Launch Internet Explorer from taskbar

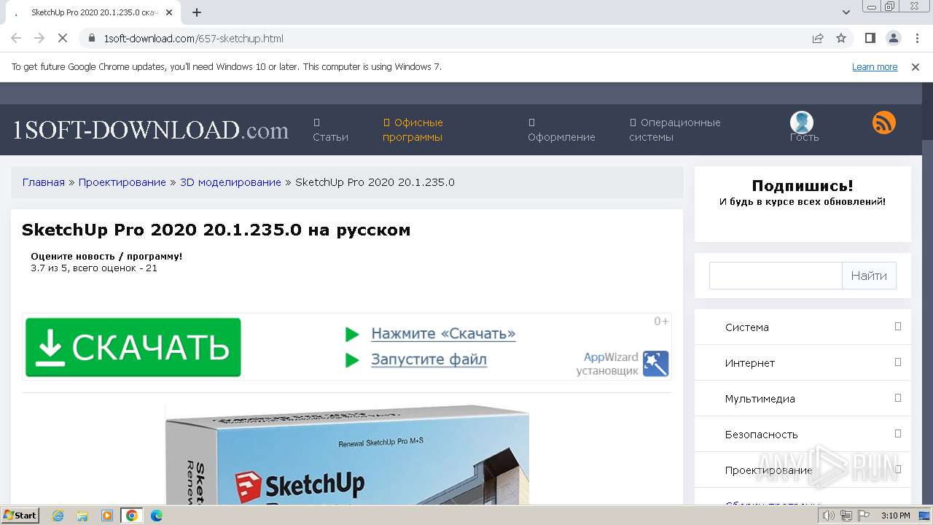[58, 516]
